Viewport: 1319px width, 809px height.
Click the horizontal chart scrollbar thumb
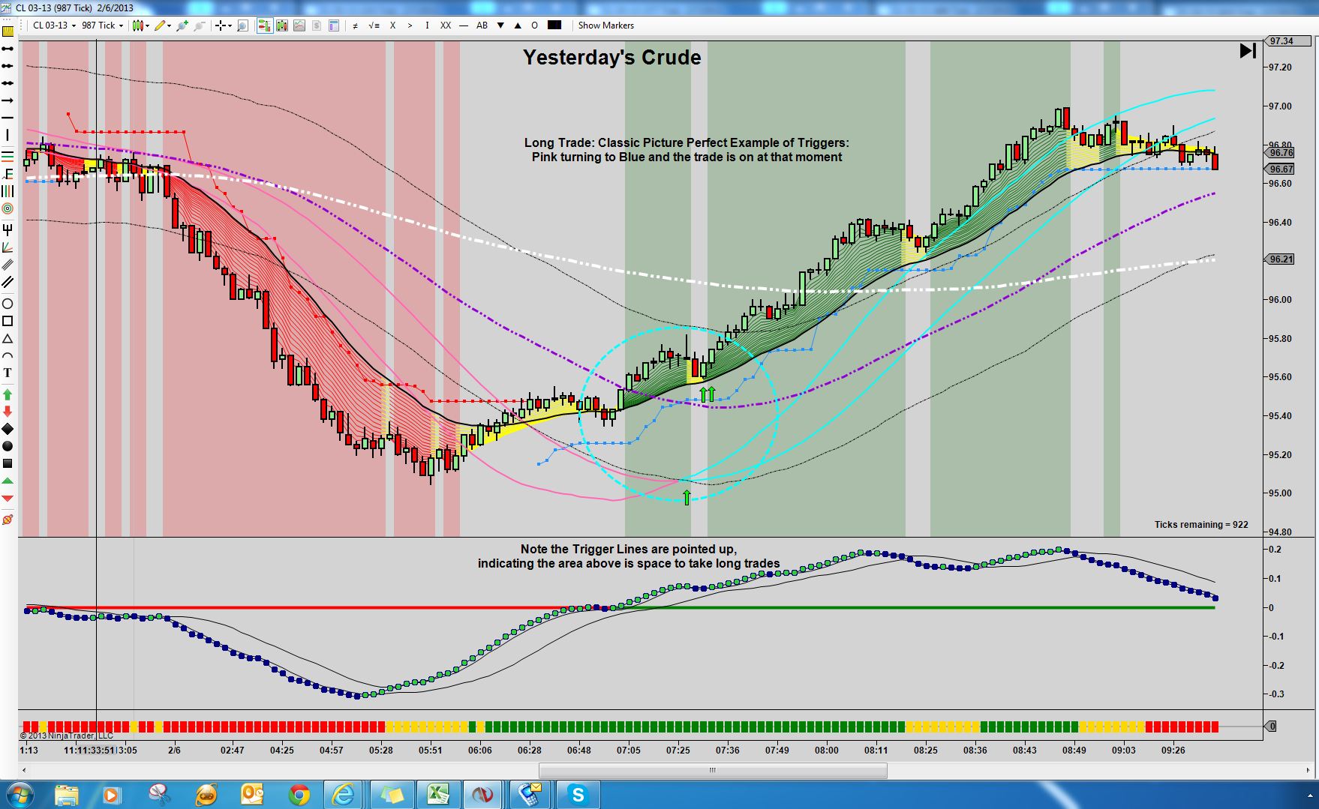(713, 770)
